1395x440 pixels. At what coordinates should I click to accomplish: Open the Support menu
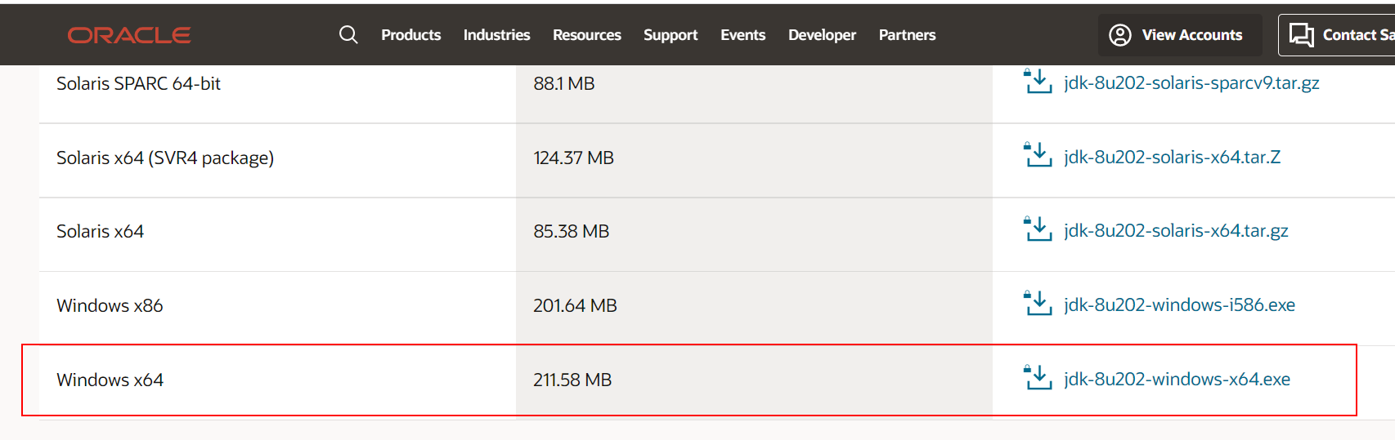[x=671, y=35]
